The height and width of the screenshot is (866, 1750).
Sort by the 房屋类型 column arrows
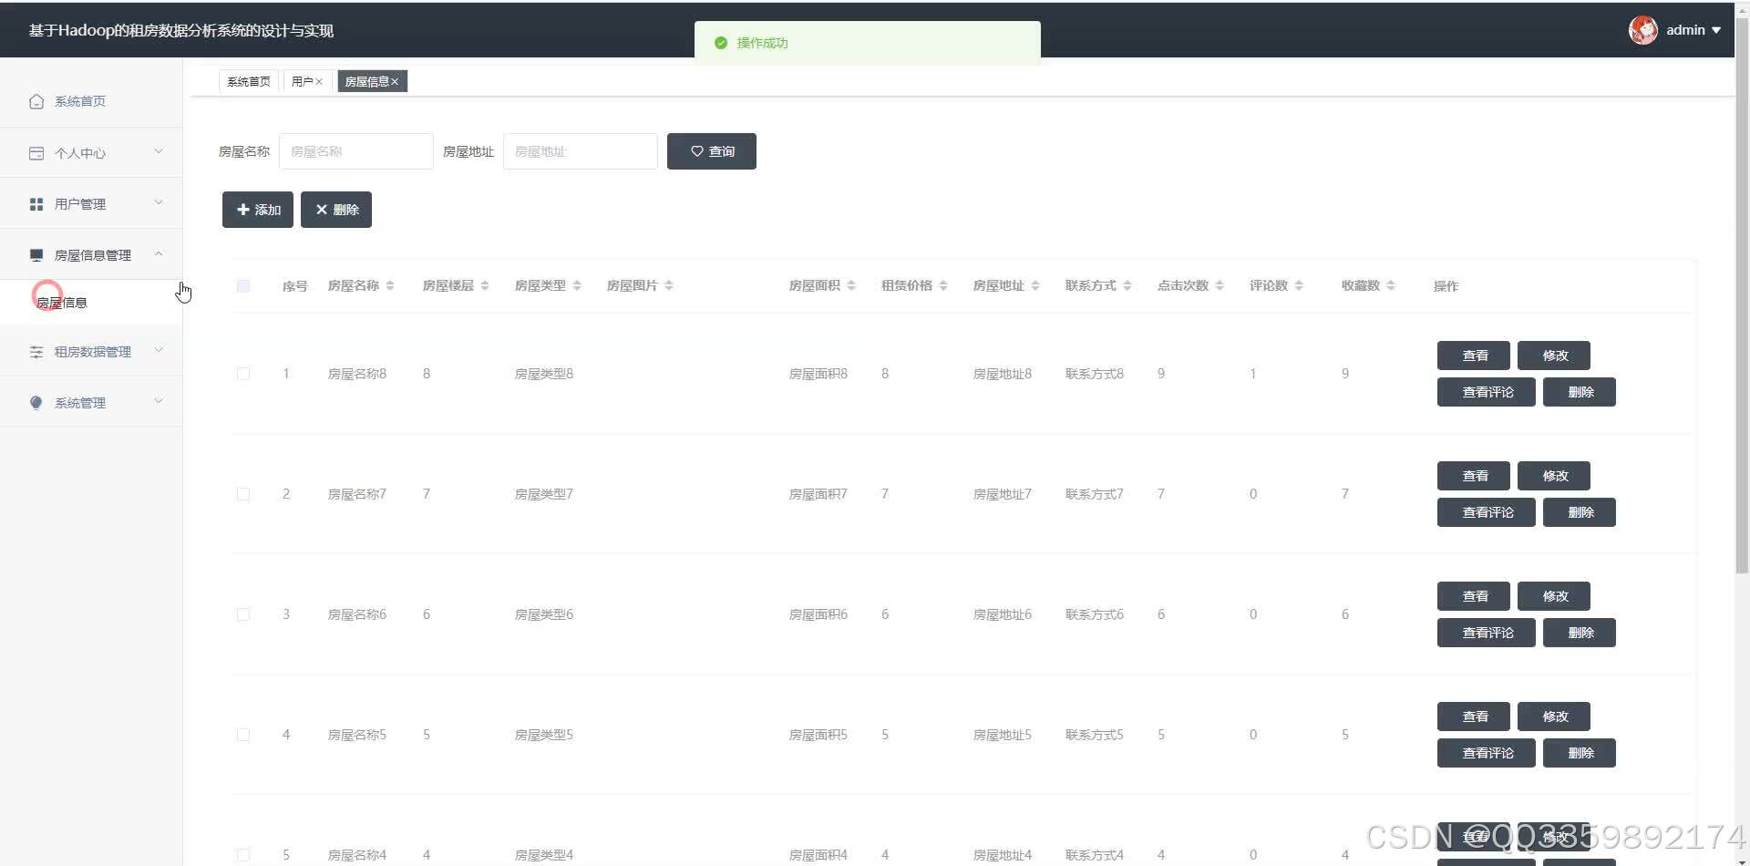point(577,286)
